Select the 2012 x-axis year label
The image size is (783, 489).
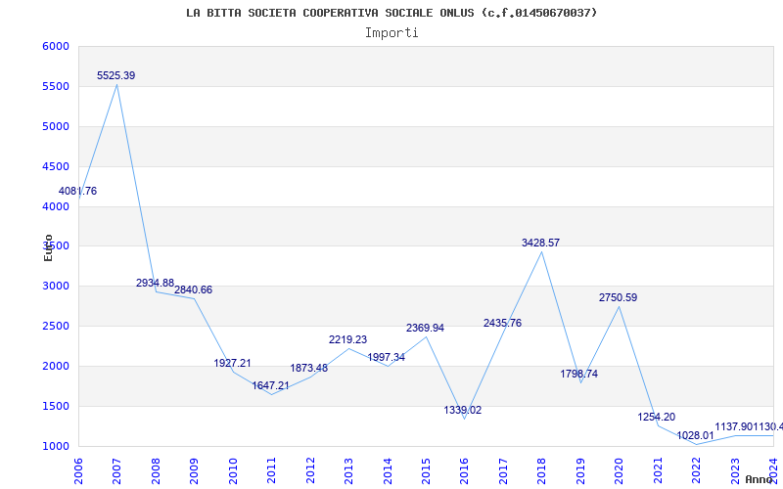[310, 471]
